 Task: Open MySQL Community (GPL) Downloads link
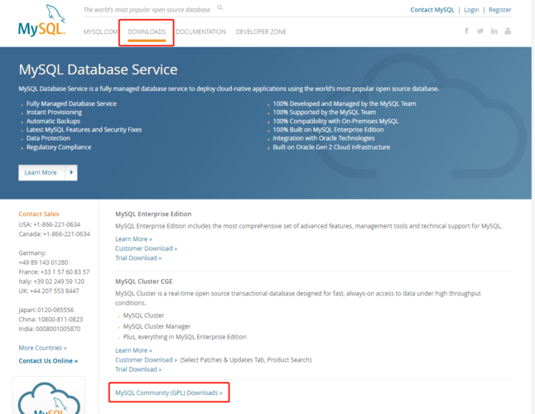pyautogui.click(x=169, y=392)
